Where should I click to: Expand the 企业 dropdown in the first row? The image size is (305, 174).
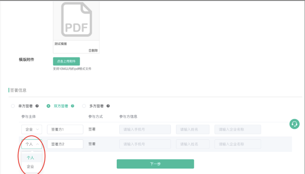tap(31, 129)
